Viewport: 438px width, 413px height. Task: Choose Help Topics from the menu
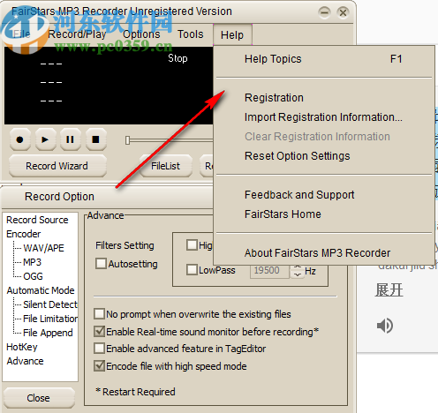click(324, 59)
